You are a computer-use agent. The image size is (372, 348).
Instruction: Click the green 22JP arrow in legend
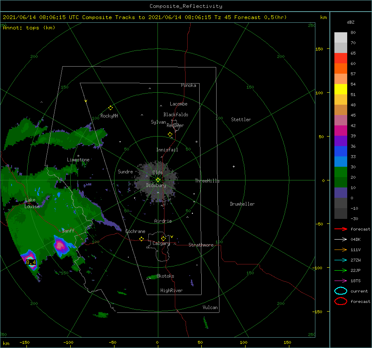[x=341, y=270]
